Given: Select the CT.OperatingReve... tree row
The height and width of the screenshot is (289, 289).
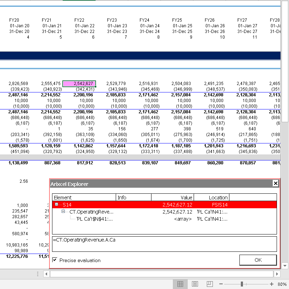Looking at the screenshot, I should (x=164, y=212).
